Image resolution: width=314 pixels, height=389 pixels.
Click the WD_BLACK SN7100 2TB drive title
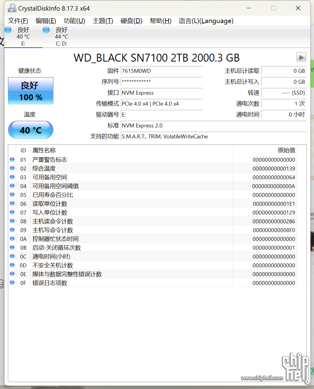click(x=157, y=58)
